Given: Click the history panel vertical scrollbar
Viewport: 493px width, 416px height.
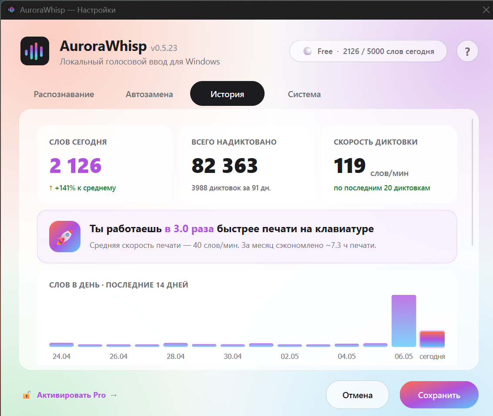Looking at the screenshot, I should [x=472, y=183].
